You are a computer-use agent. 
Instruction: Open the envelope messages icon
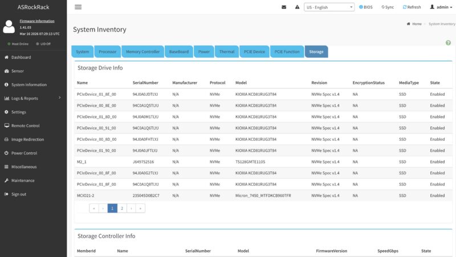(284, 7)
